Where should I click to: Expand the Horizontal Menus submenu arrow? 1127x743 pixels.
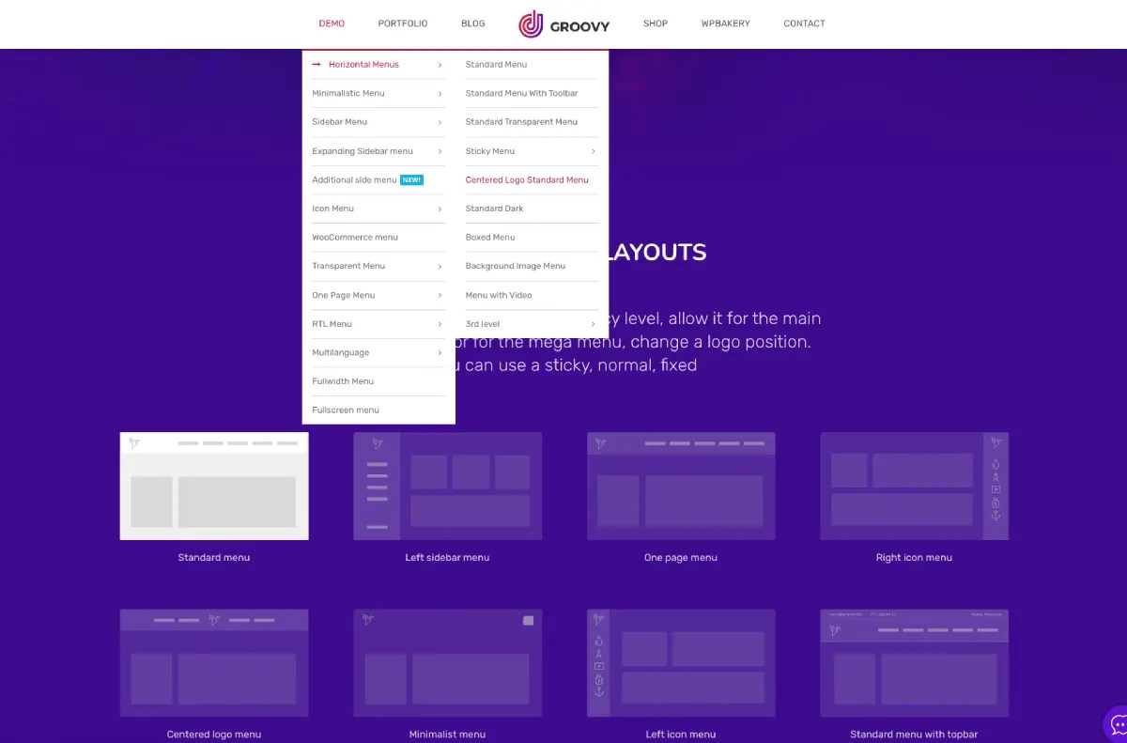pos(440,64)
